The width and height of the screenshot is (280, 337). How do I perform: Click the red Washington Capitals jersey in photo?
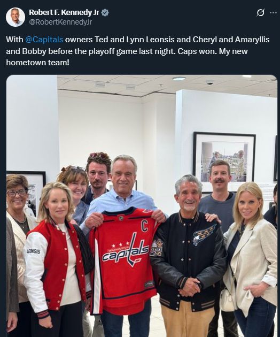click(125, 261)
